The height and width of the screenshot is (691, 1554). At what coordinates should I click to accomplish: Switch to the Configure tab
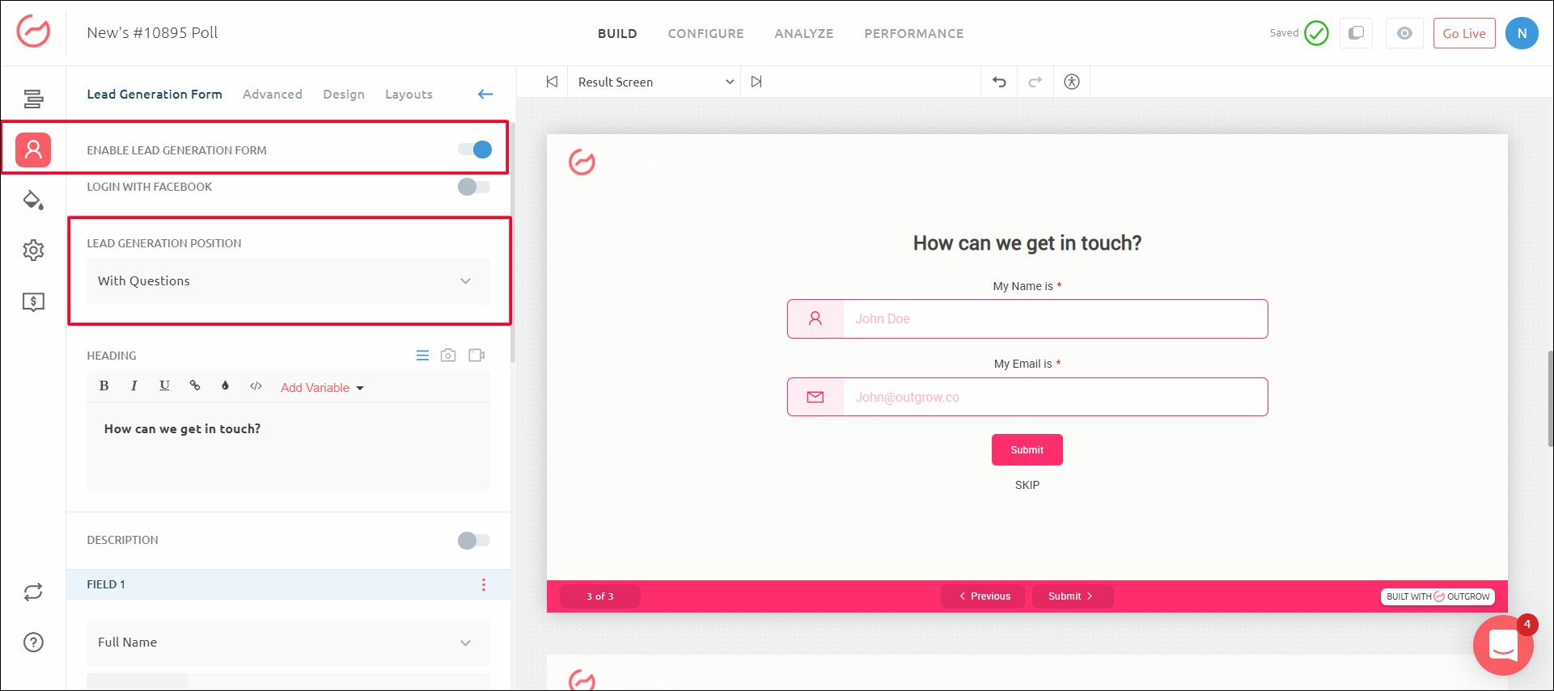coord(705,33)
